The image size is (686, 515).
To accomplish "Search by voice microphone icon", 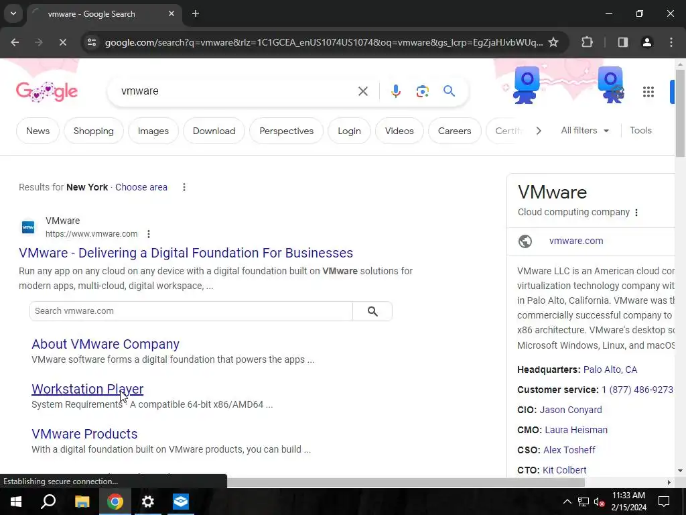I will (x=396, y=91).
